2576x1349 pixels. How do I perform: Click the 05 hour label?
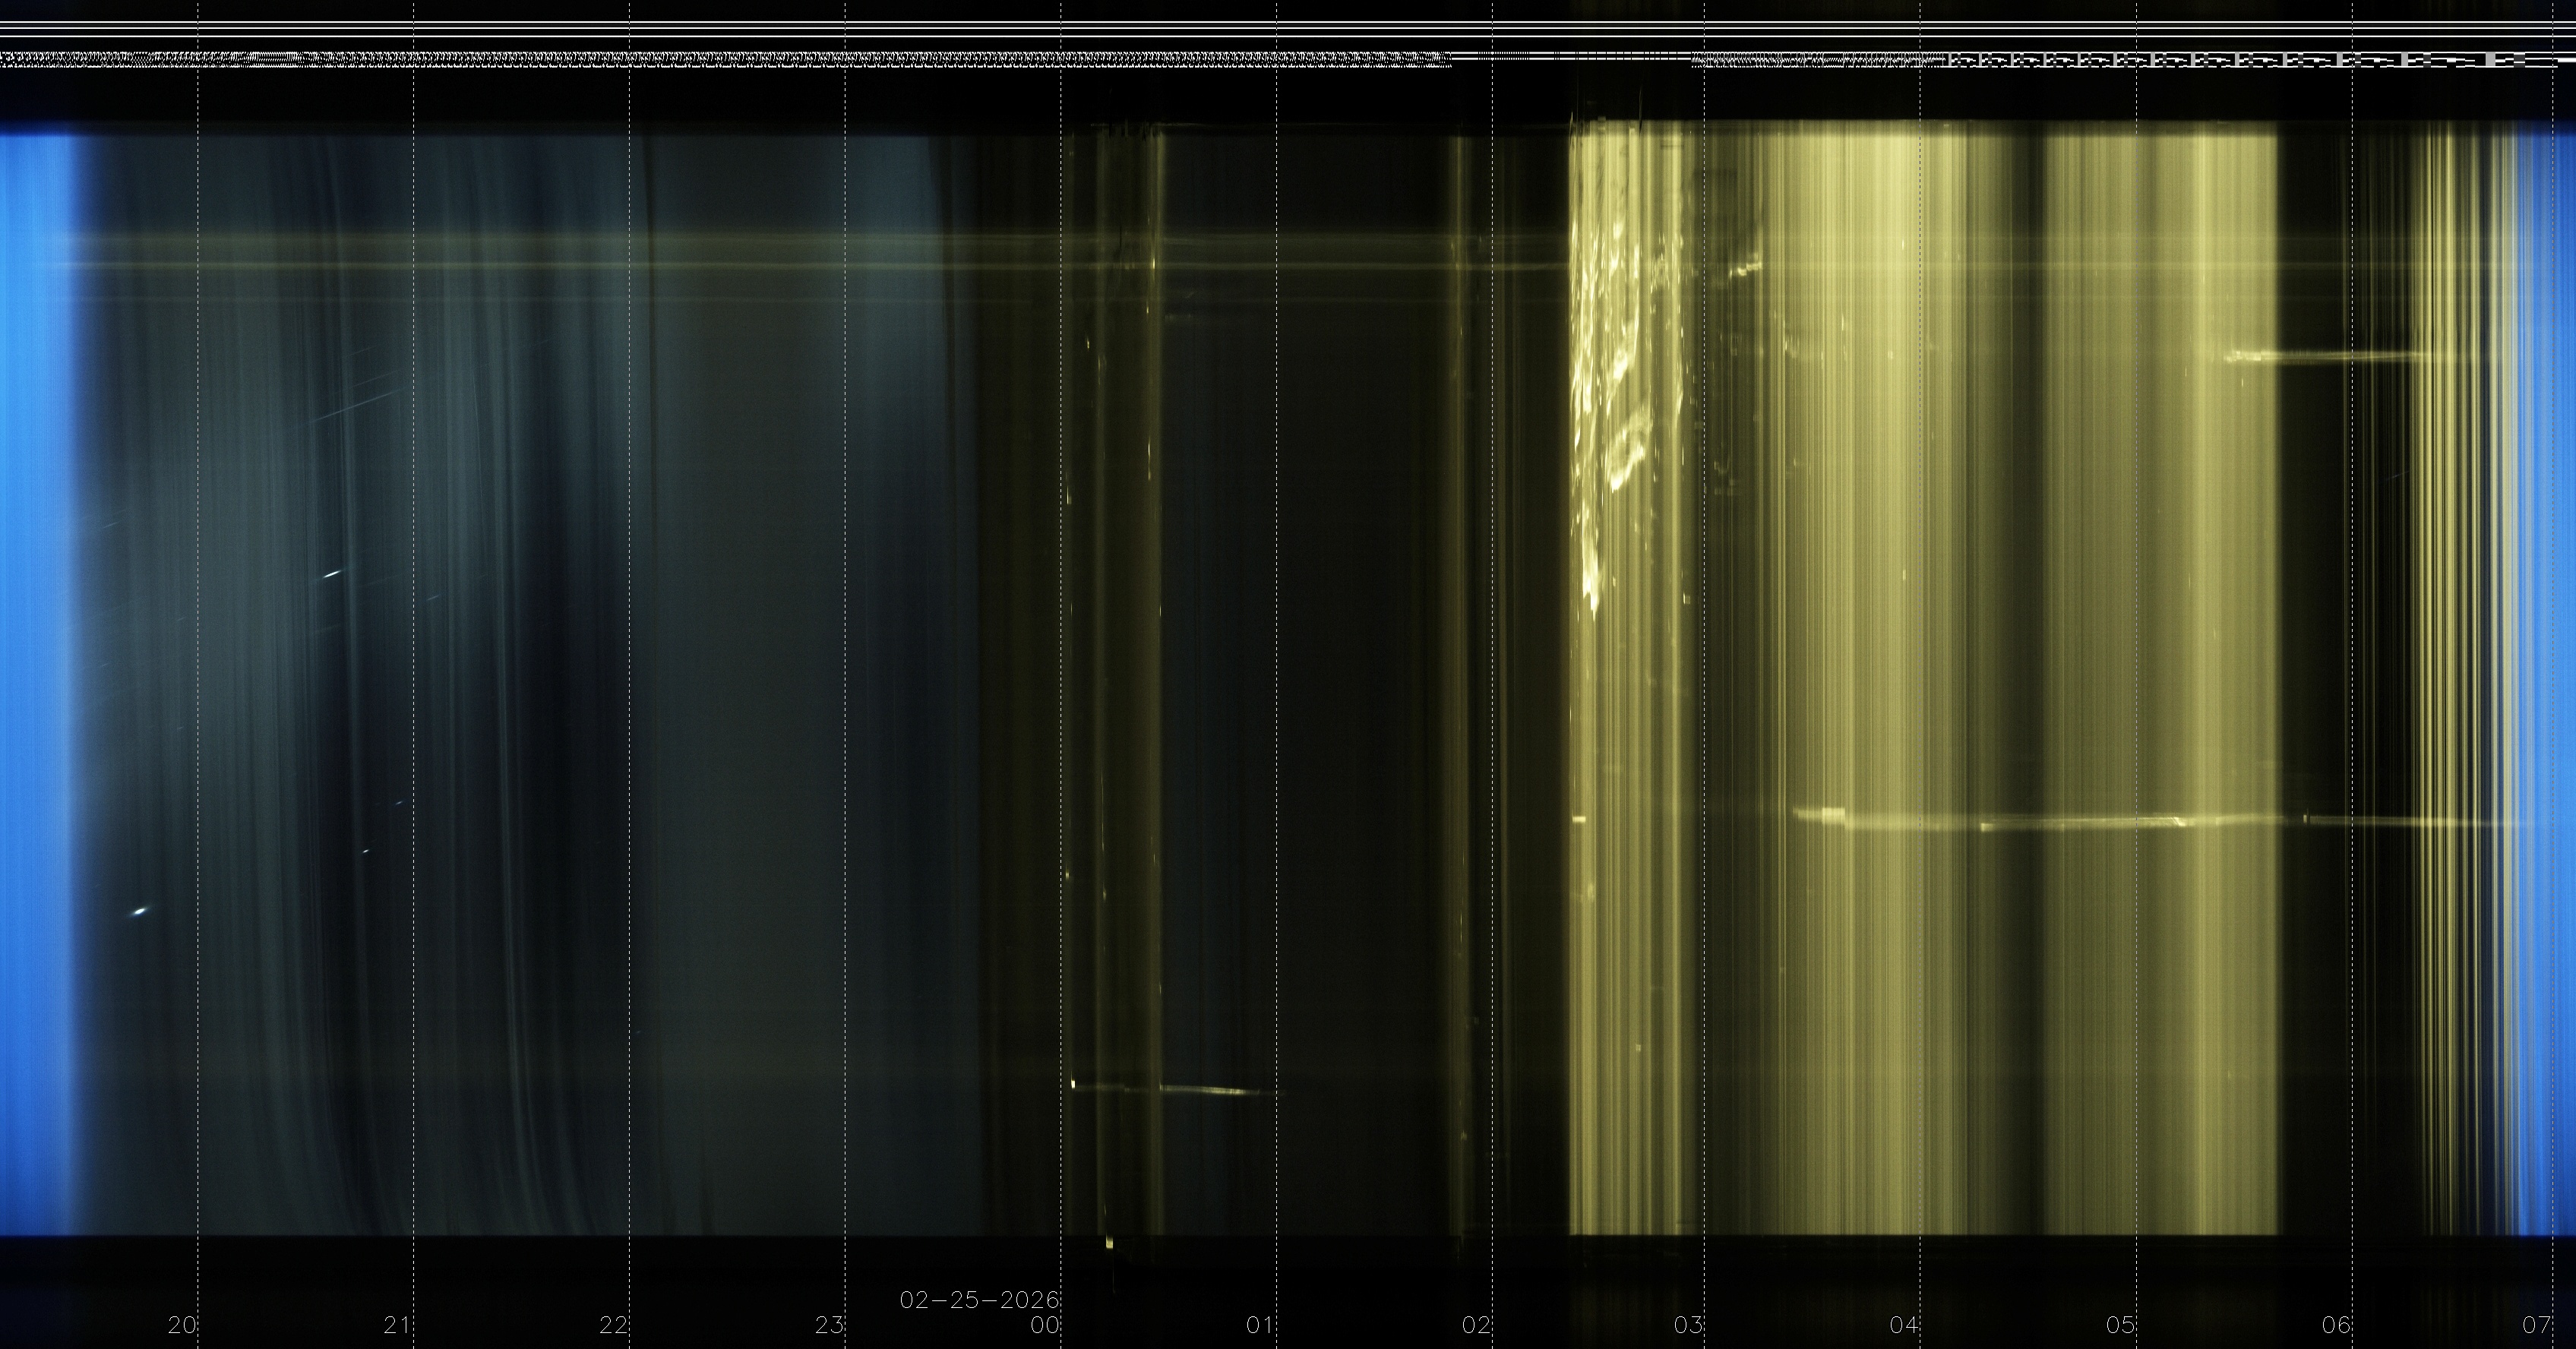(2120, 1326)
